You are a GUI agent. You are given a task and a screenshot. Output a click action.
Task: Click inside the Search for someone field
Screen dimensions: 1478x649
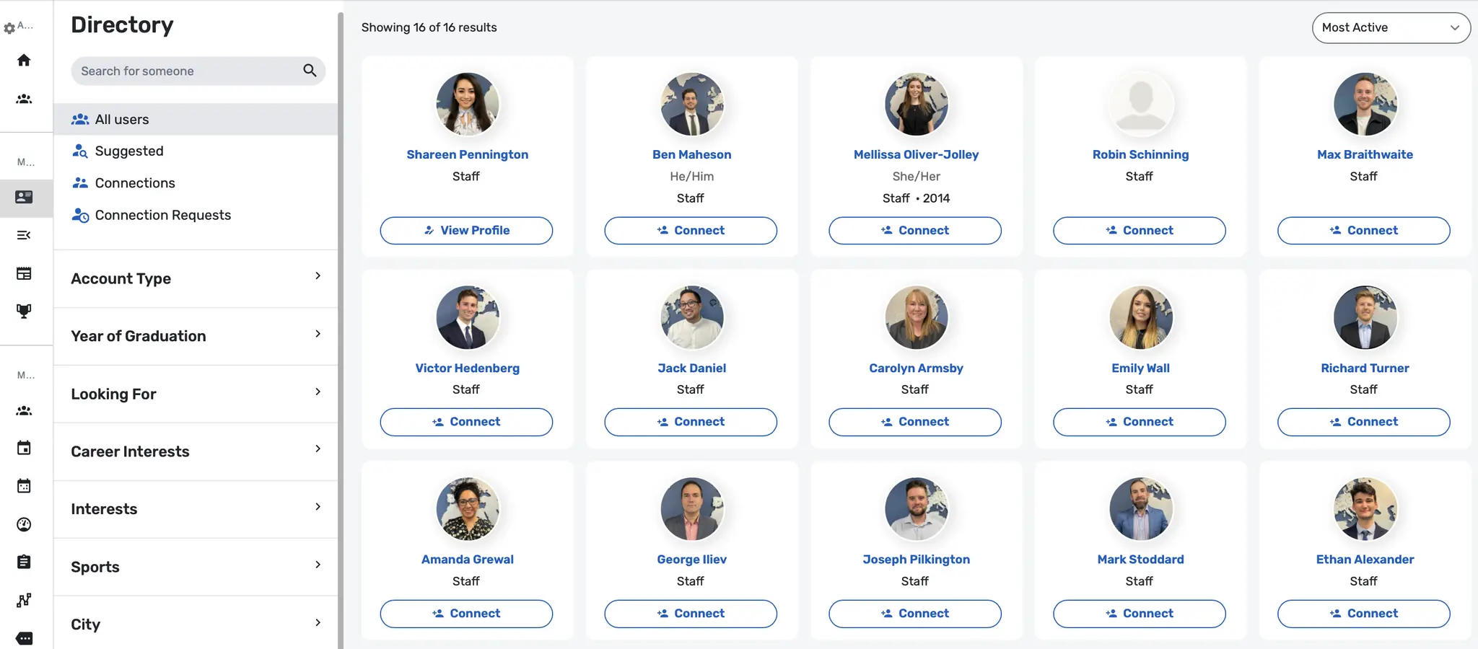click(x=180, y=71)
